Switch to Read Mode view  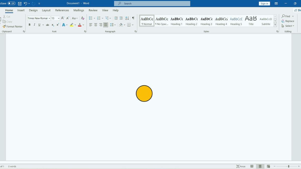(252, 166)
